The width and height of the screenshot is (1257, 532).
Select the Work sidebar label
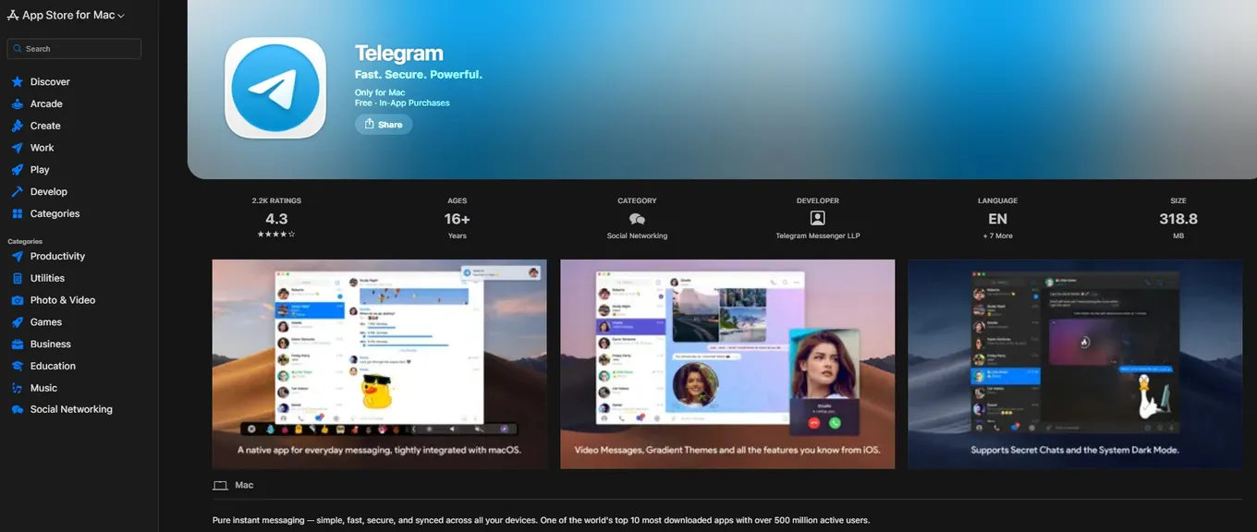tap(43, 148)
